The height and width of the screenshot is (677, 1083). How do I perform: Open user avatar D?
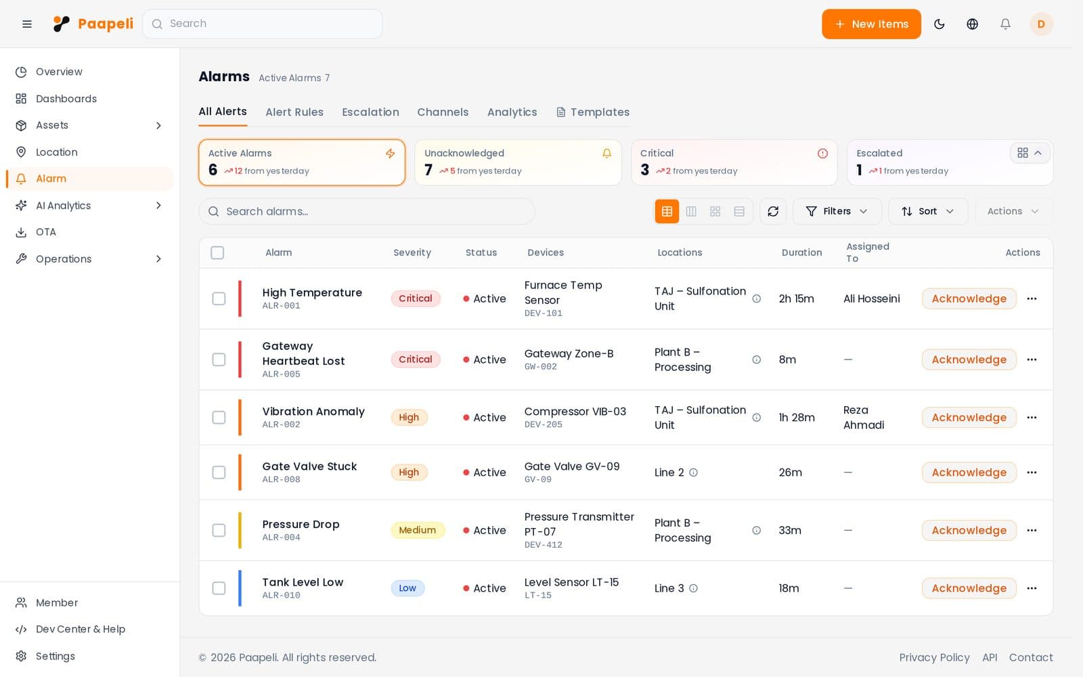point(1041,24)
